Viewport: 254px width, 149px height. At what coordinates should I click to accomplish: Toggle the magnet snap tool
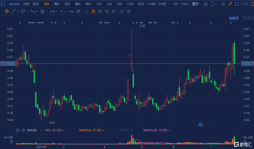click(x=93, y=11)
